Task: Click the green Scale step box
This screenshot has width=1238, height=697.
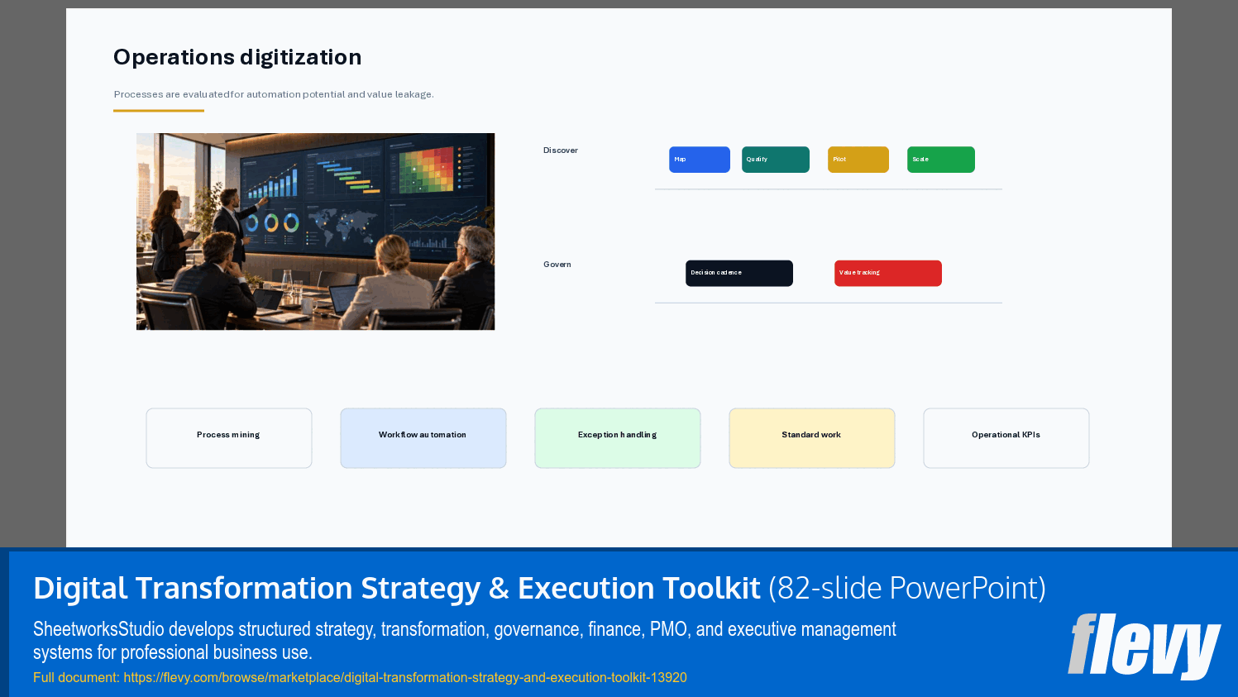Action: pos(941,160)
